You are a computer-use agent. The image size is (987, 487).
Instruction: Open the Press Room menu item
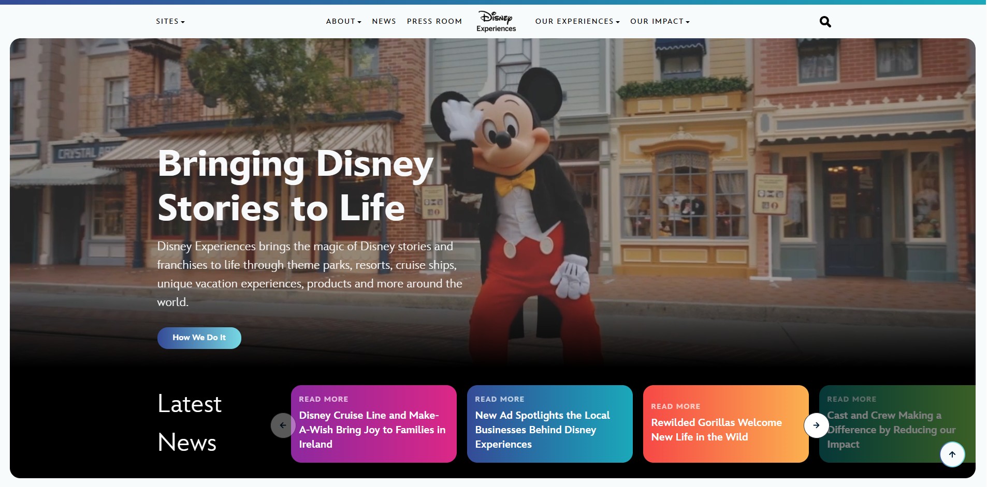point(434,22)
